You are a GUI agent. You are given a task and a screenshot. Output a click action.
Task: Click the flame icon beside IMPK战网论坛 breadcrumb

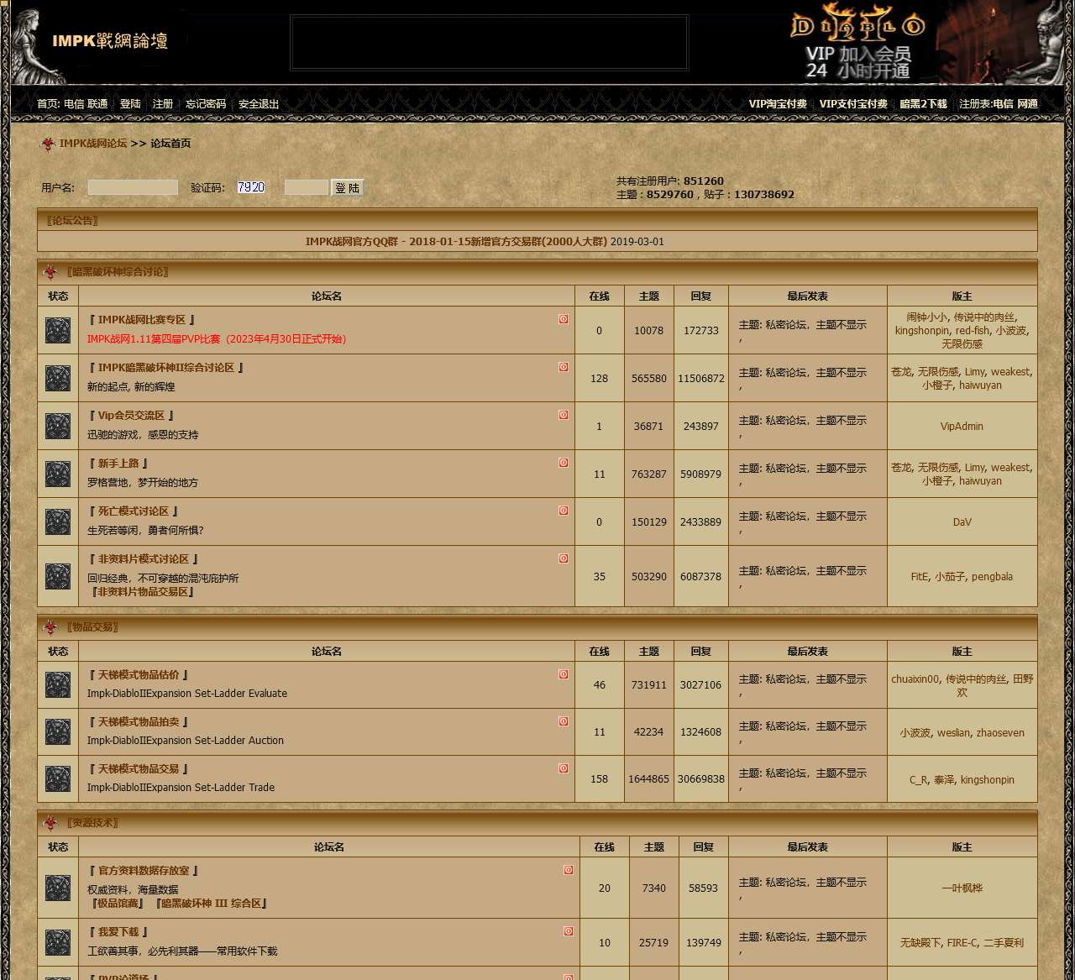click(x=48, y=144)
